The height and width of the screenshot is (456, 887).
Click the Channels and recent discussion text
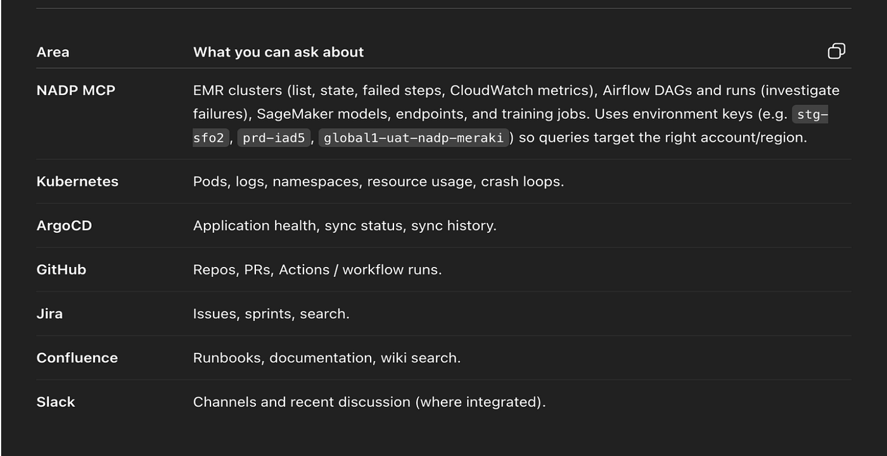coord(369,402)
